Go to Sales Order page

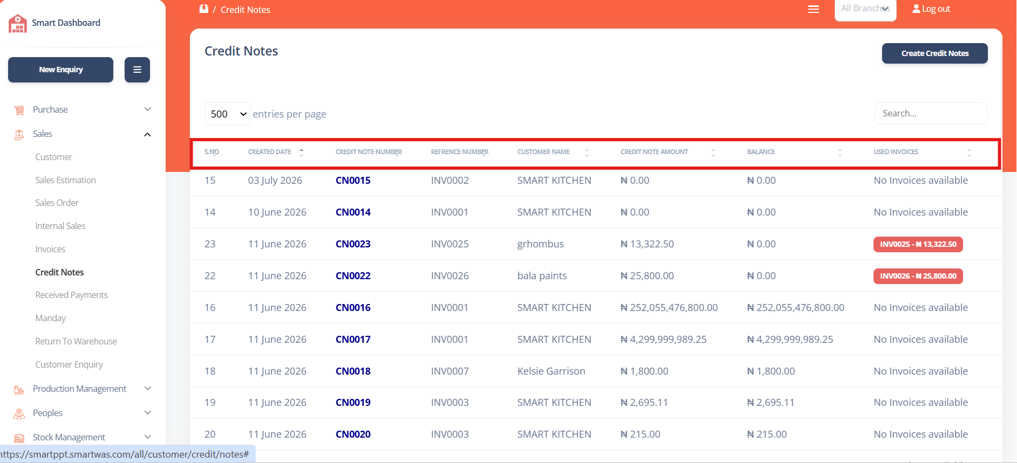pyautogui.click(x=57, y=203)
